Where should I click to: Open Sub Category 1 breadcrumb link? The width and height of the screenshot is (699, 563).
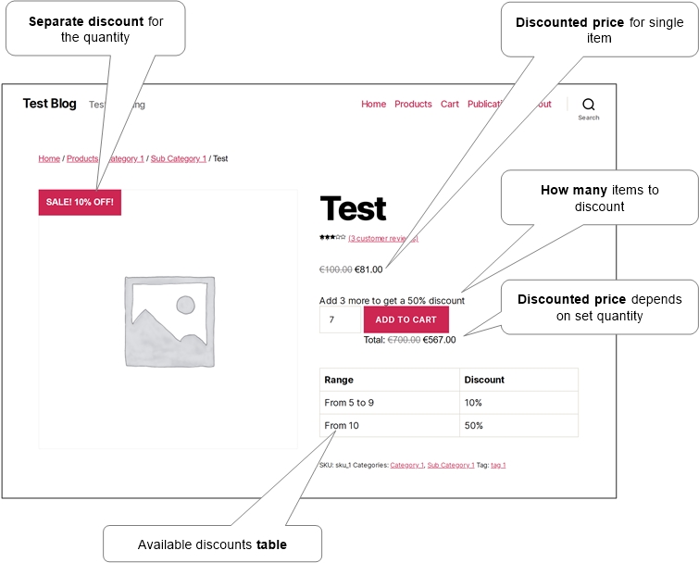179,158
